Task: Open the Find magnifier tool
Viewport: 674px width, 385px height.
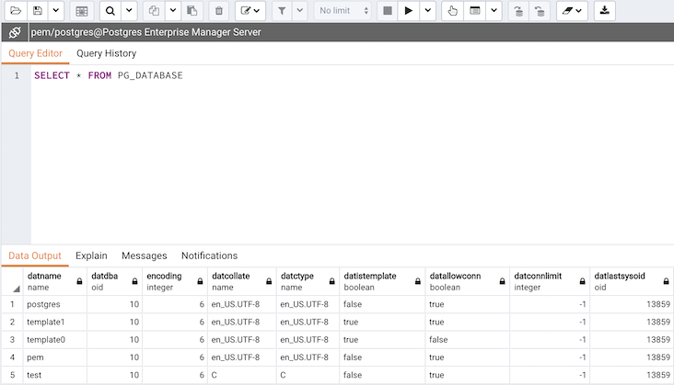Action: coord(110,11)
